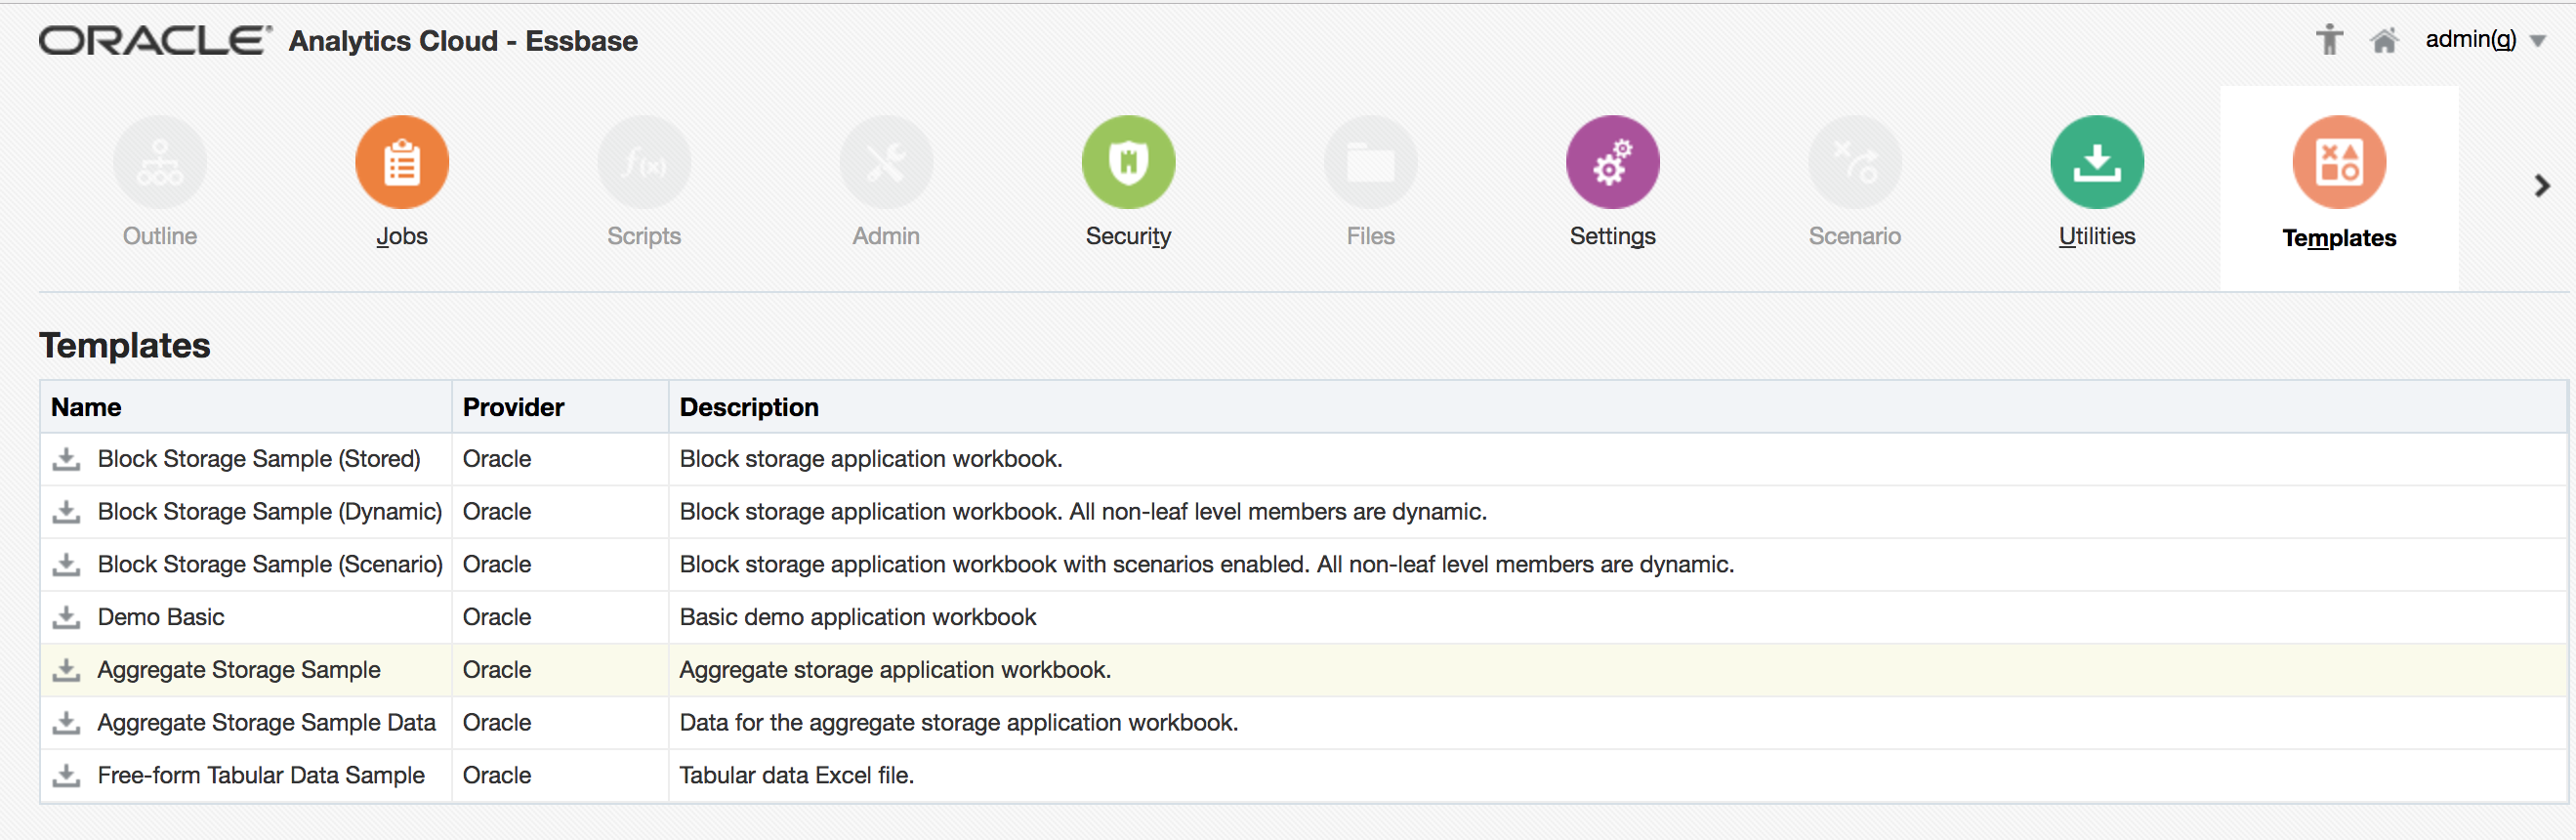Download Block Storage Sample (Stored) template

pos(67,459)
